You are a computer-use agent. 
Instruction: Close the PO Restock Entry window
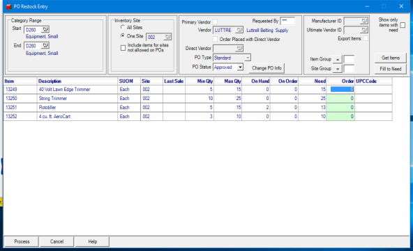[401, 6]
